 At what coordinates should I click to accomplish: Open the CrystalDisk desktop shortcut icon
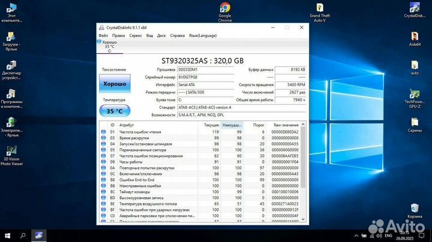pyautogui.click(x=415, y=10)
